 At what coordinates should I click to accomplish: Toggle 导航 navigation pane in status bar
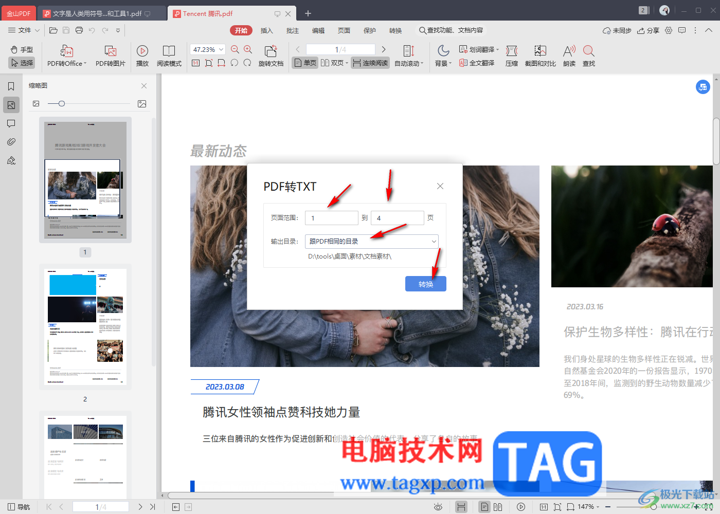pos(19,507)
